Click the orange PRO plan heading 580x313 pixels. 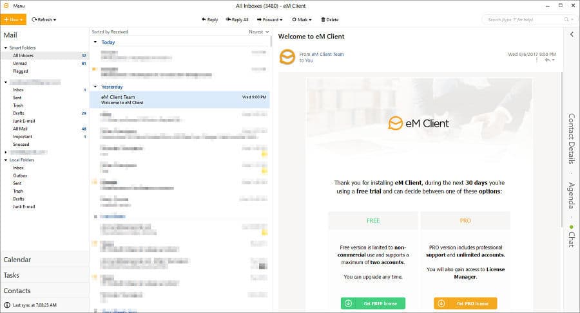465,220
